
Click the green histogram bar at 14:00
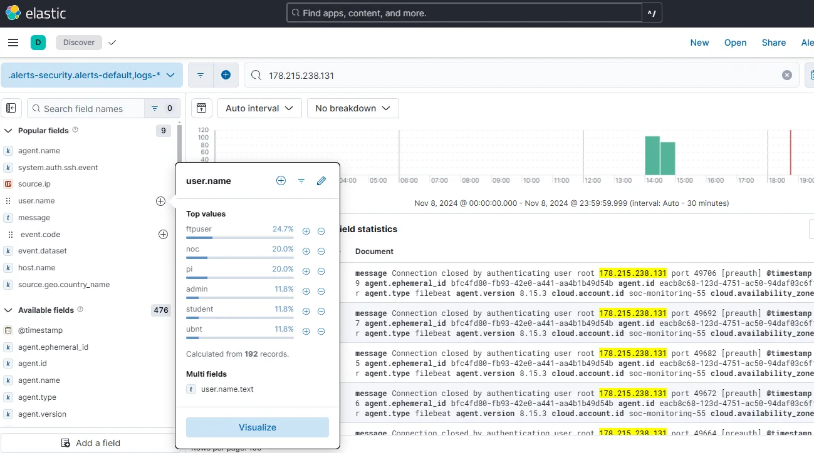click(652, 155)
